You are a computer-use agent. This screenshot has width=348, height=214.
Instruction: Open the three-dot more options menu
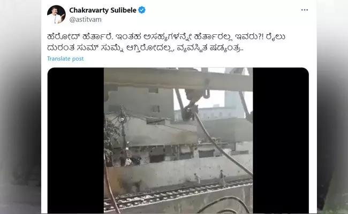tap(305, 10)
